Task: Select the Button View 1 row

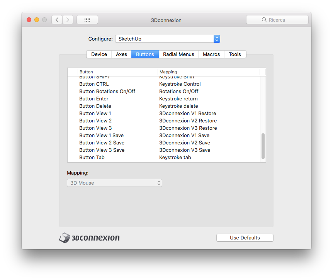Action: [164, 114]
